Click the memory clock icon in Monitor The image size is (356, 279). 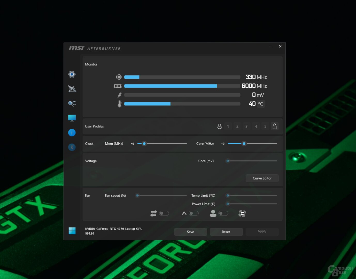pyautogui.click(x=118, y=86)
